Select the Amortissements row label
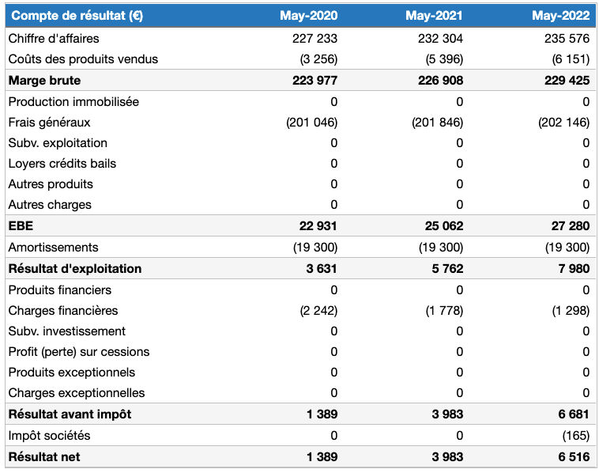 pyautogui.click(x=53, y=247)
